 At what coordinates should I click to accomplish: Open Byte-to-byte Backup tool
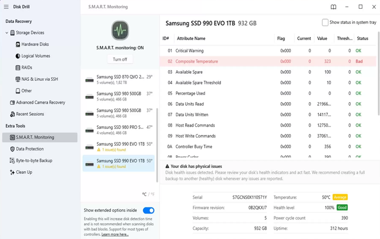(34, 161)
